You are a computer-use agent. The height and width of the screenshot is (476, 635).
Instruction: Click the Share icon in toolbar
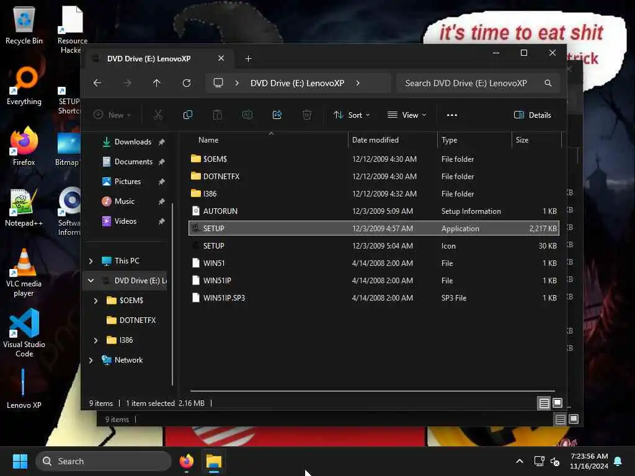(277, 115)
